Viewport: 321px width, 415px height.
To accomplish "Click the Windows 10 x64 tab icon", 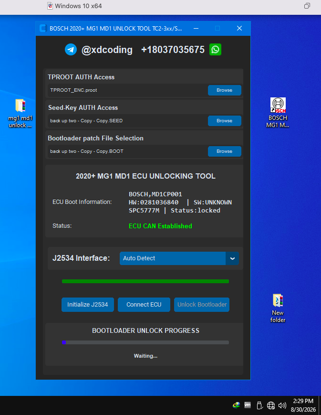I will point(50,6).
